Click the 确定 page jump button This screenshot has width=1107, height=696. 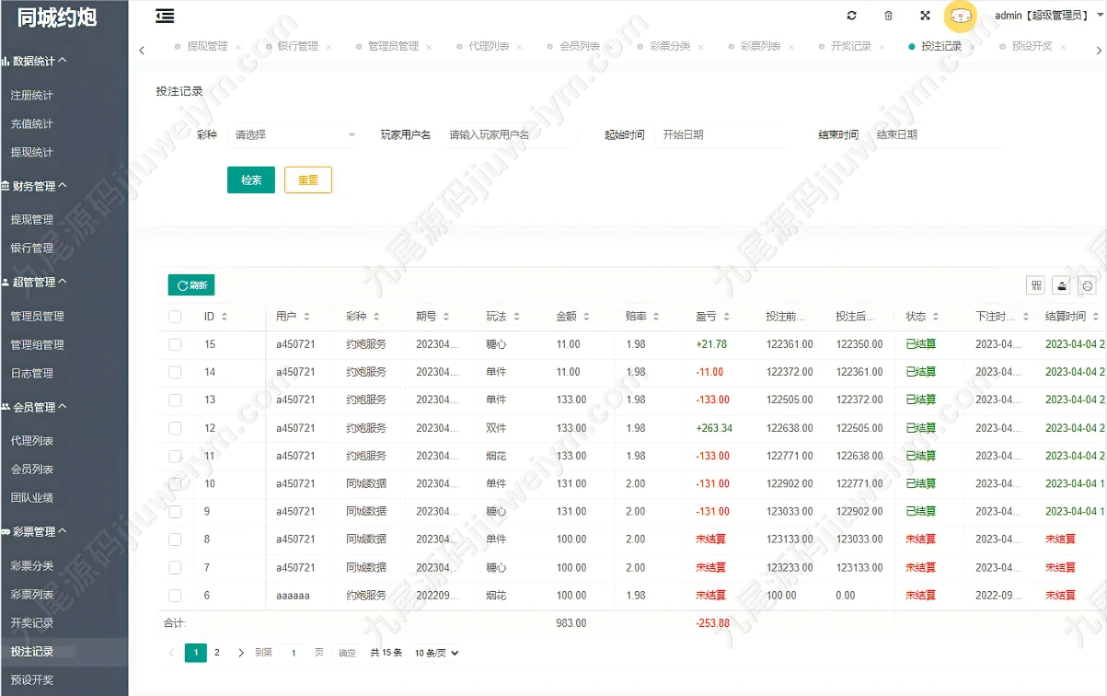coord(347,653)
